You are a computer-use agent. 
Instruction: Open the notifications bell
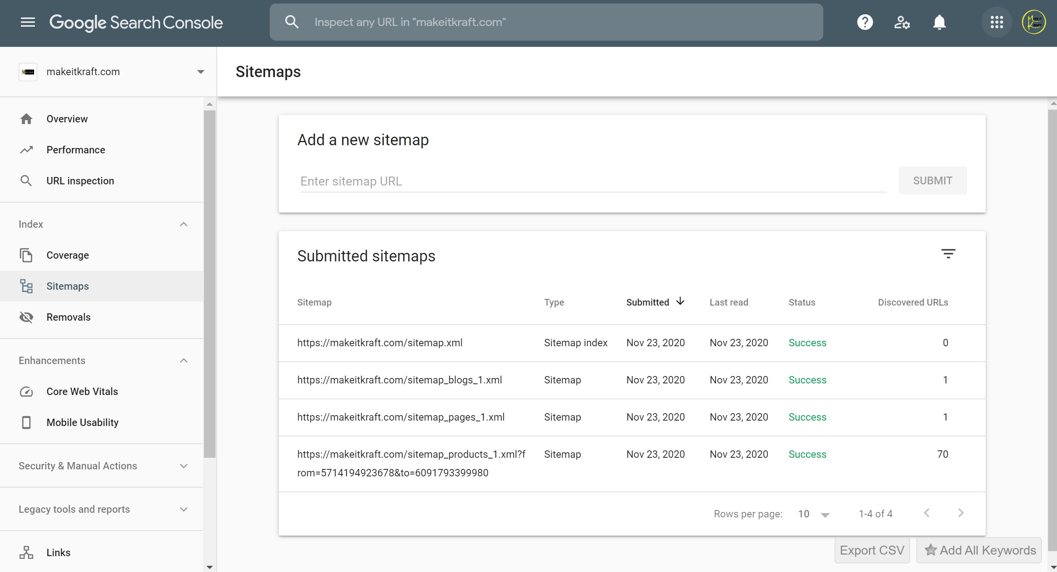[939, 22]
